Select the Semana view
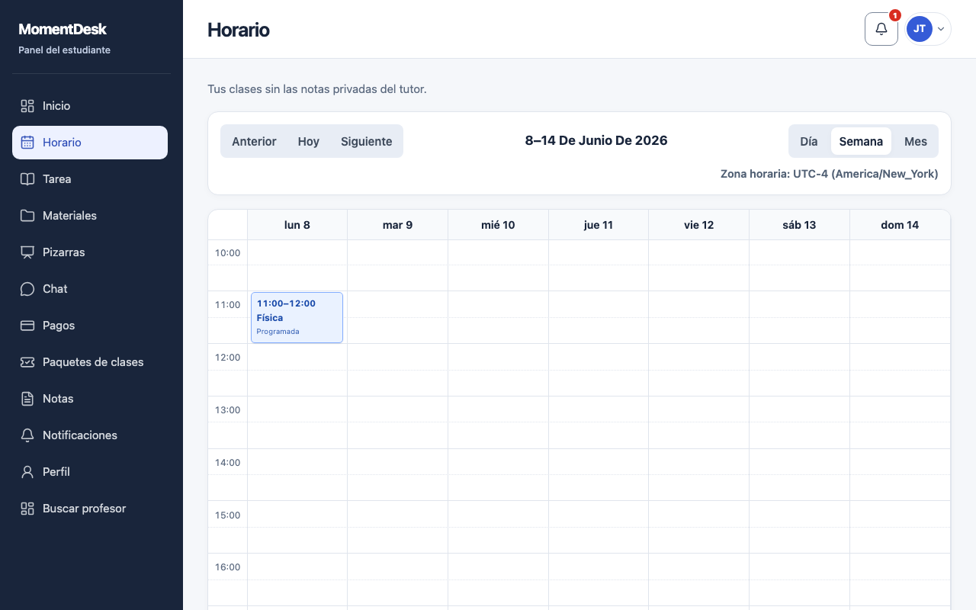The image size is (976, 610). pos(861,141)
